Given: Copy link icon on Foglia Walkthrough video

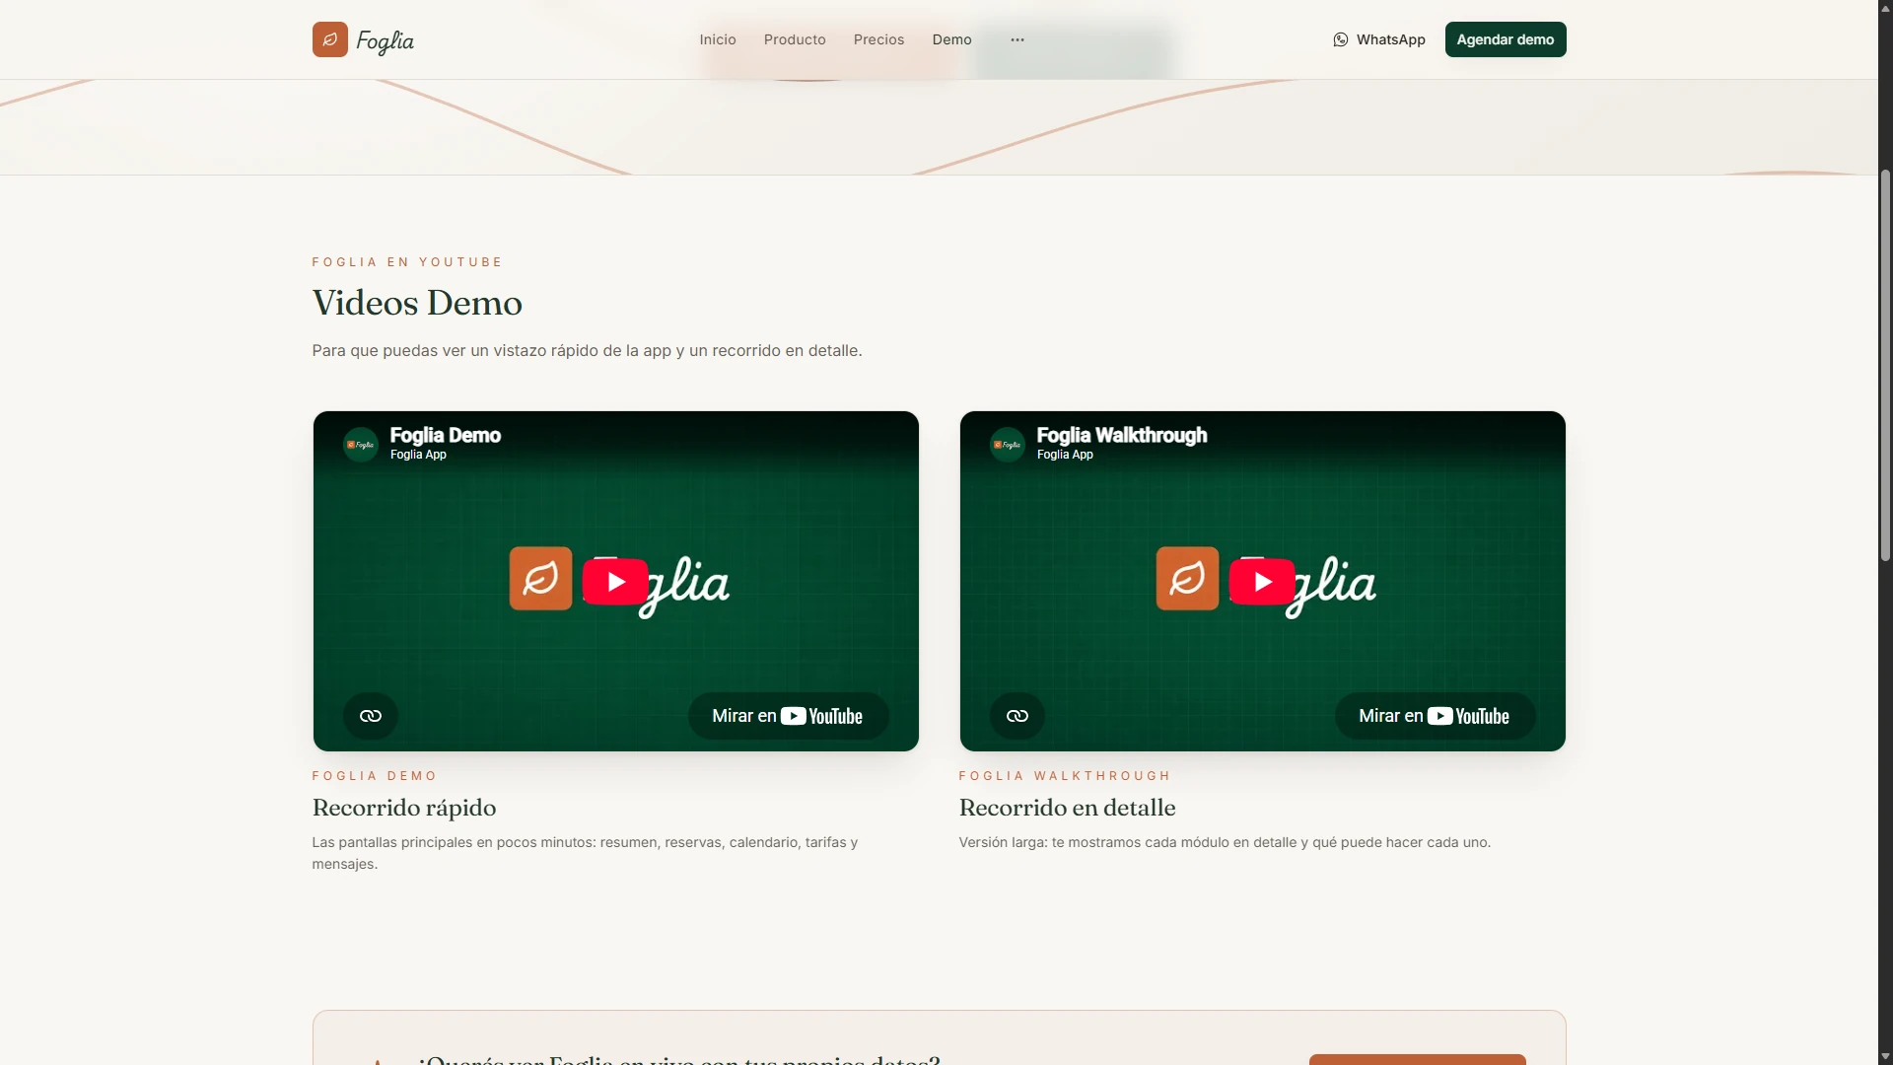Looking at the screenshot, I should click(x=1017, y=716).
